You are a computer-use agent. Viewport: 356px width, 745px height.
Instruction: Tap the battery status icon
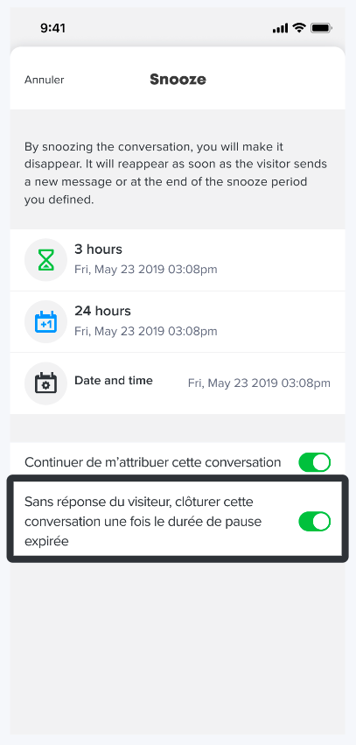(321, 28)
